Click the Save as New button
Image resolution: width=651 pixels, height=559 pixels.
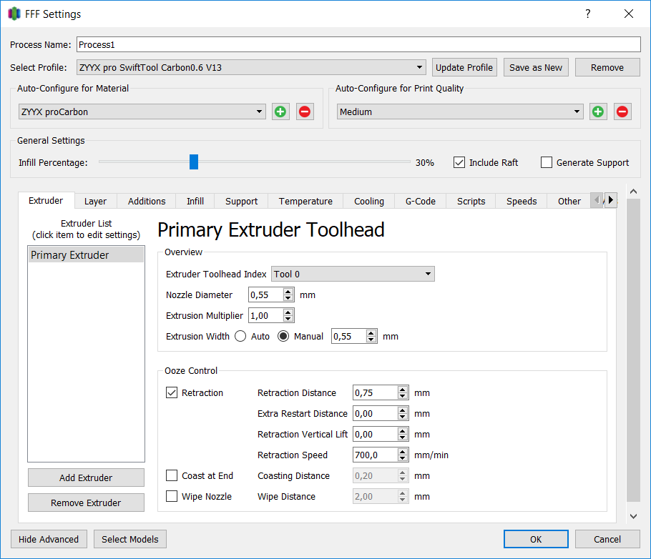pos(535,67)
